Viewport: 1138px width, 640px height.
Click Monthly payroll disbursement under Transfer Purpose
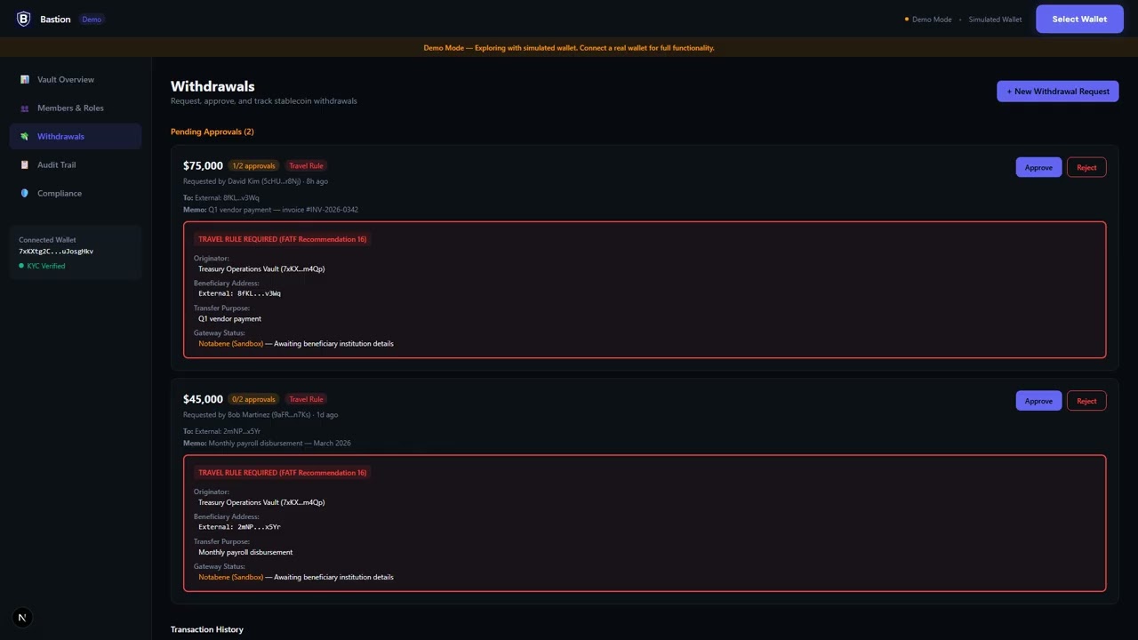pyautogui.click(x=245, y=552)
